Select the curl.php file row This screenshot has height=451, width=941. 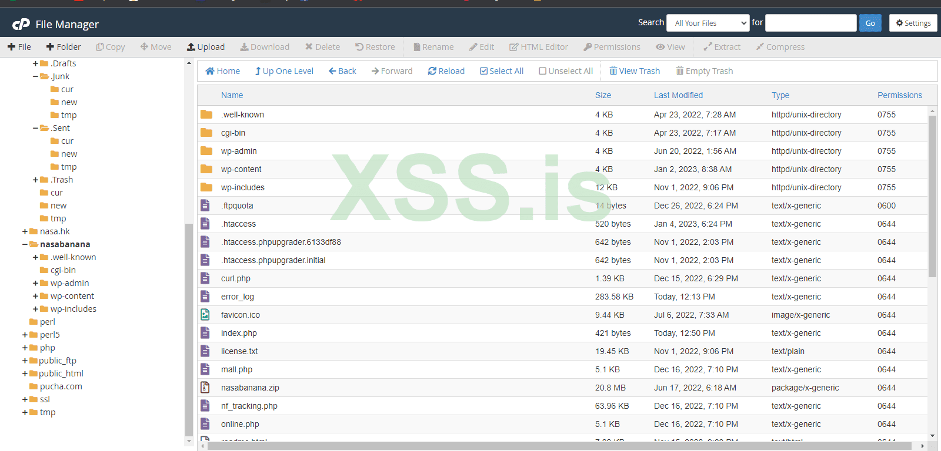point(562,278)
